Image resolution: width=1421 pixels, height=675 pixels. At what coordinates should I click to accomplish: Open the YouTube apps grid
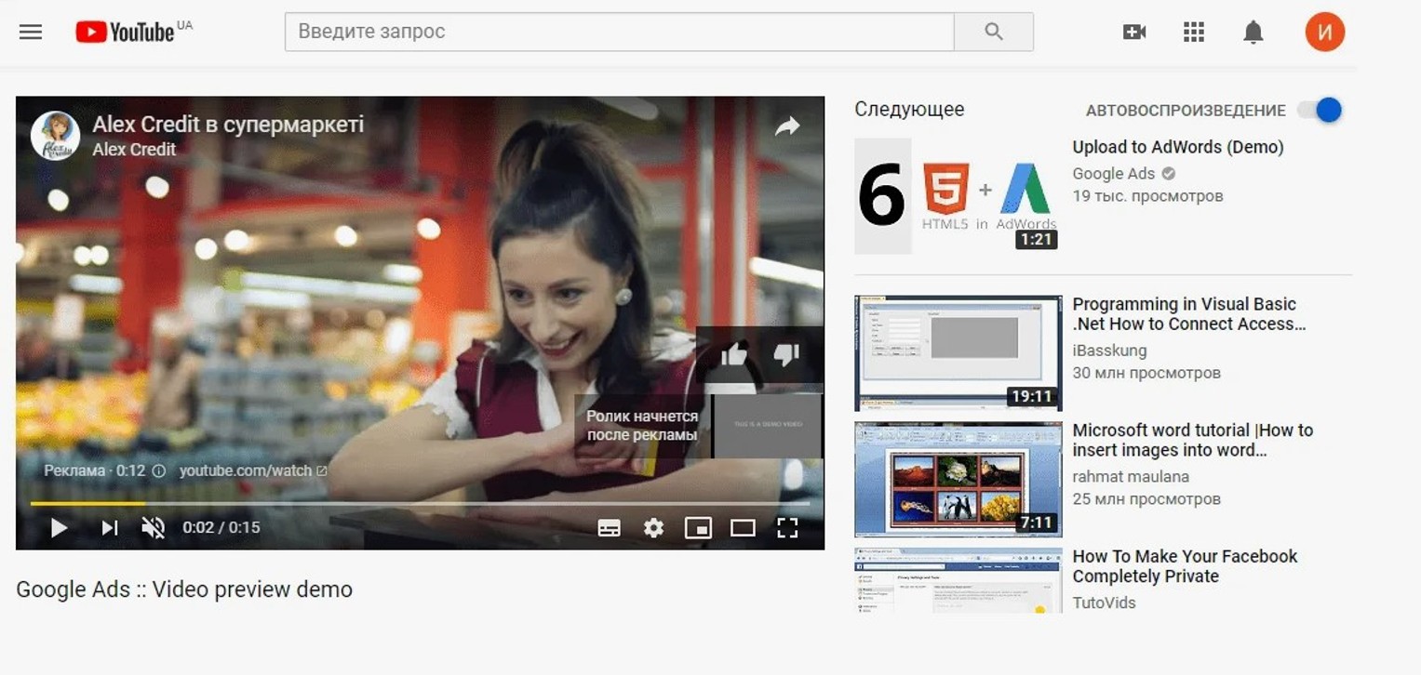tap(1193, 32)
